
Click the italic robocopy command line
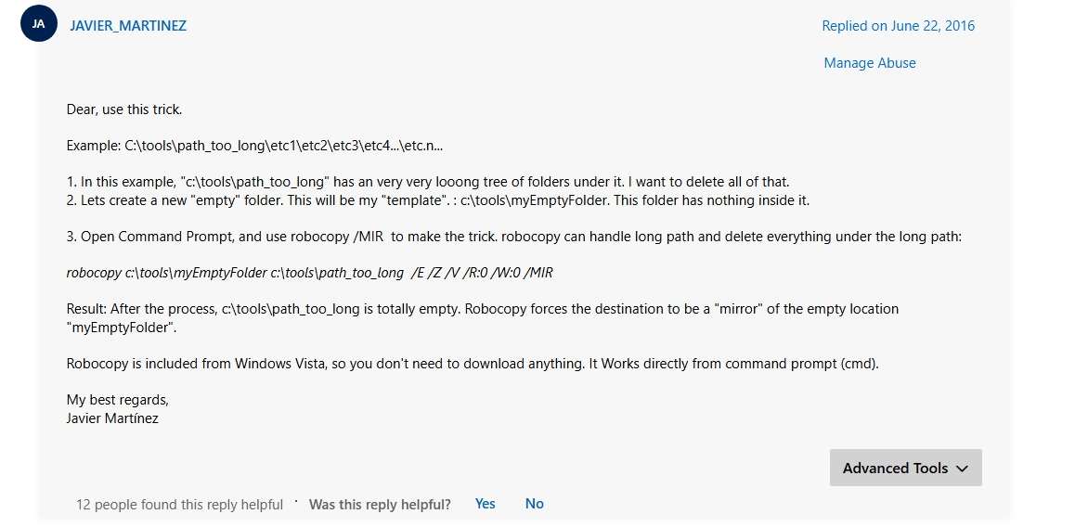click(x=309, y=273)
